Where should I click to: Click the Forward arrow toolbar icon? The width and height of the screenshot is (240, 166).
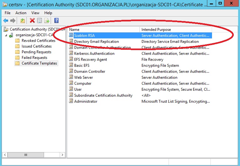[13, 20]
